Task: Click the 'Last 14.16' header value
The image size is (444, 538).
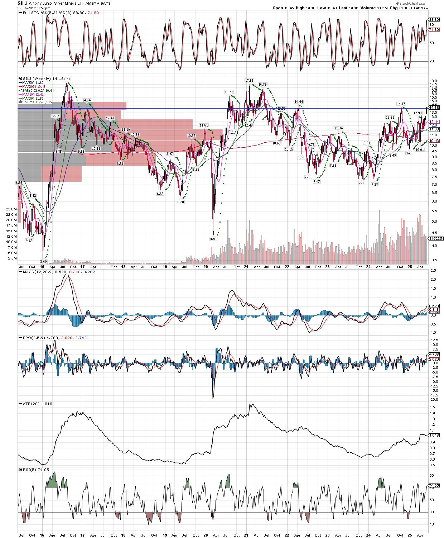Action: (348, 8)
